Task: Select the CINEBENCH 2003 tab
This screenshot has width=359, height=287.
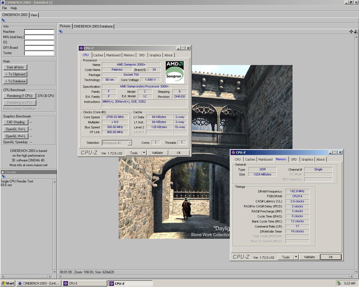Action: [x=15, y=15]
